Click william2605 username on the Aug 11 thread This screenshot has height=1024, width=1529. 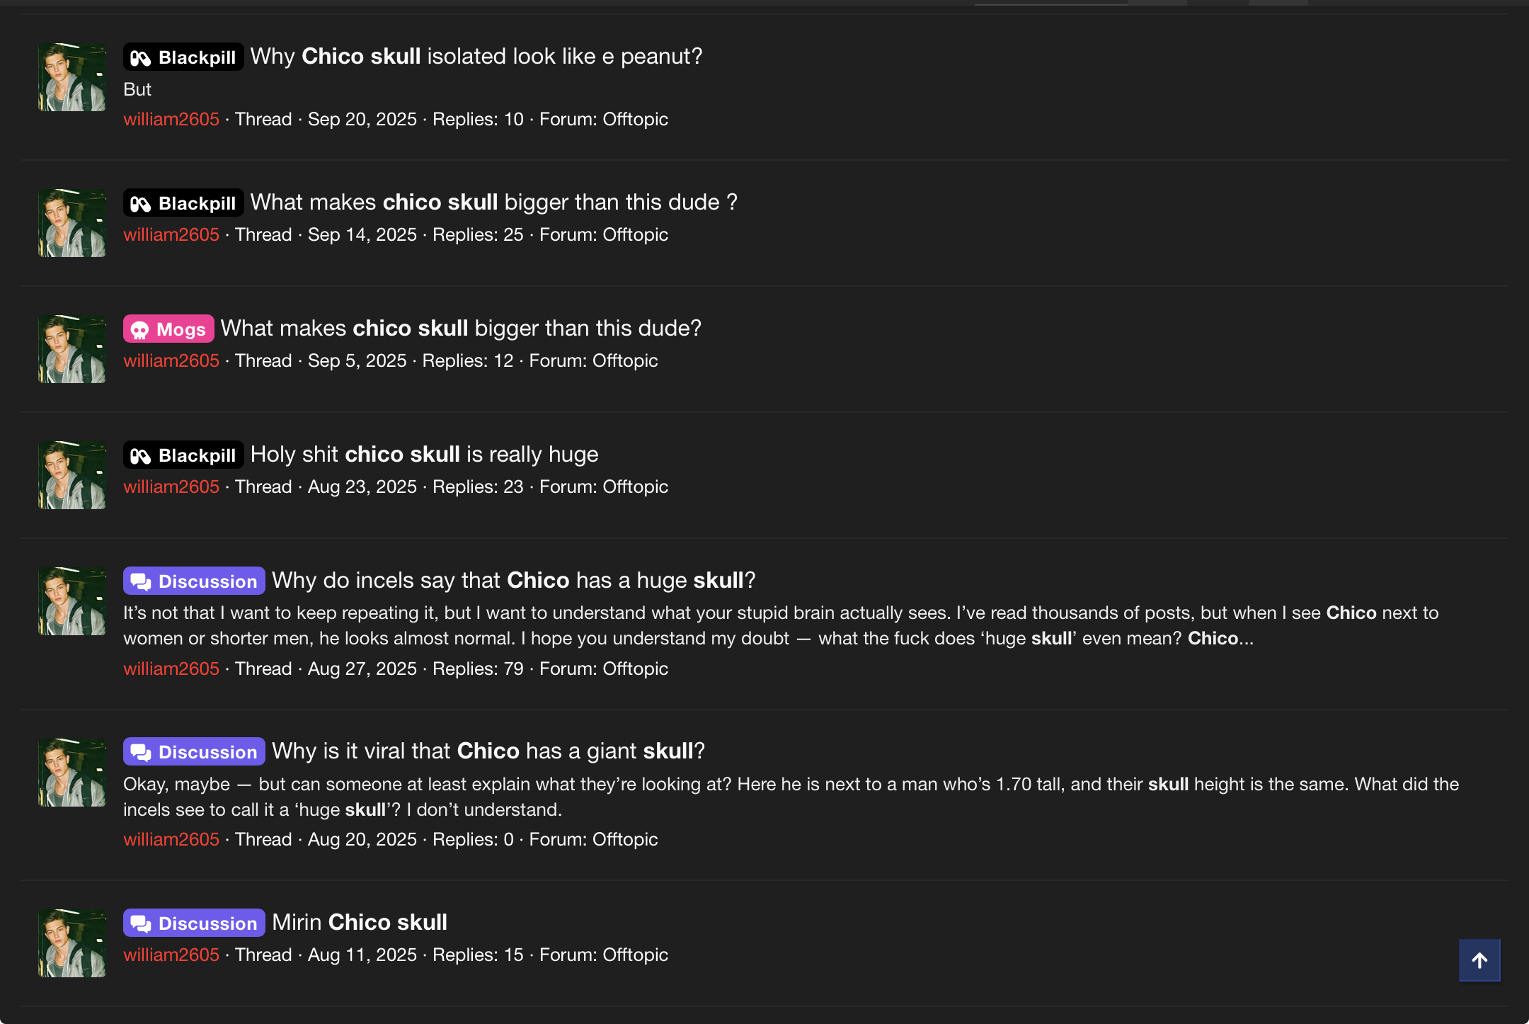[171, 955]
